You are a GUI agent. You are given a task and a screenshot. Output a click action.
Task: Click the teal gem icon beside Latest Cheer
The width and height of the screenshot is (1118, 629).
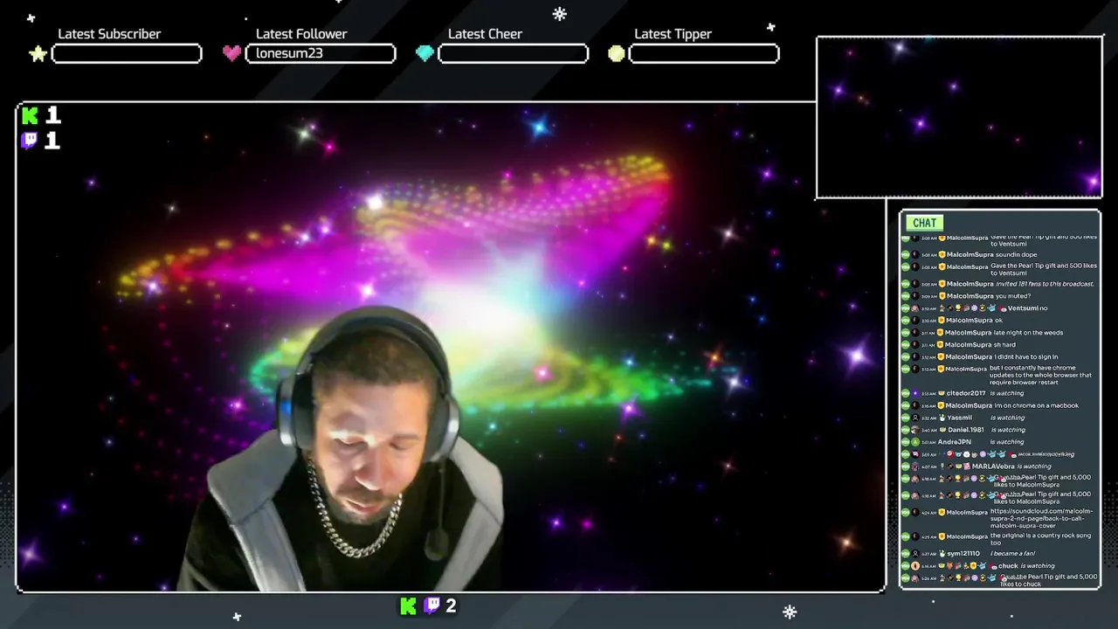424,53
